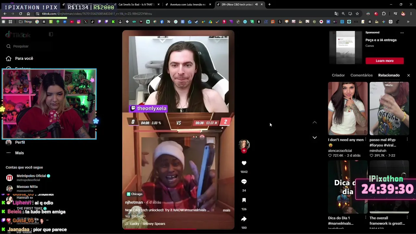Open Chrome three-dot menu

[x=411, y=14]
